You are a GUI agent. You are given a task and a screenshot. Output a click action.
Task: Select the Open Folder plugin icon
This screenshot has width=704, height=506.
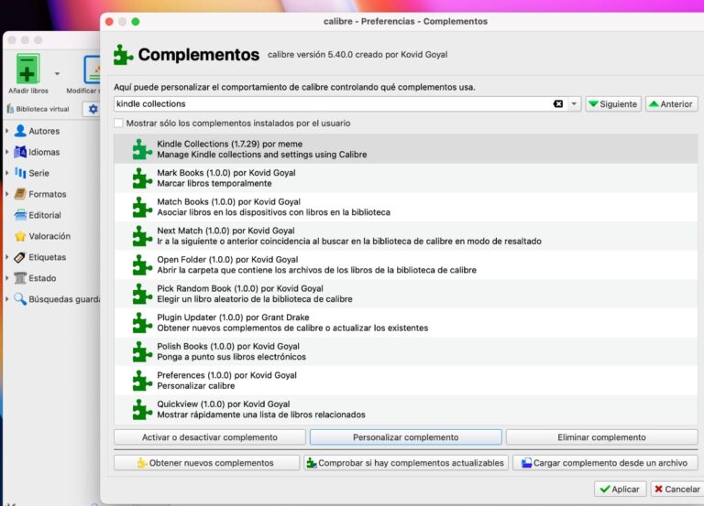click(142, 264)
